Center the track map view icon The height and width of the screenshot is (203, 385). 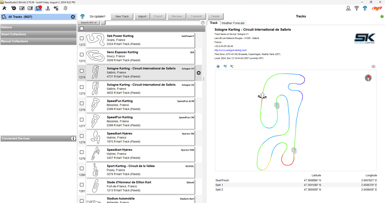pyautogui.click(x=218, y=66)
